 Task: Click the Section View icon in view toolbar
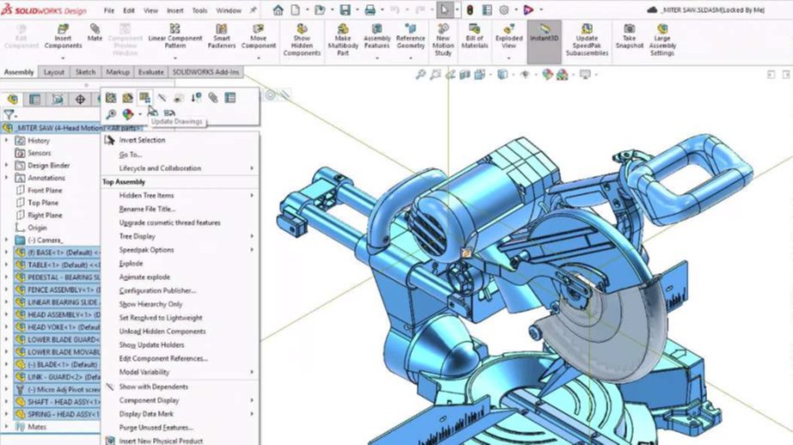465,75
